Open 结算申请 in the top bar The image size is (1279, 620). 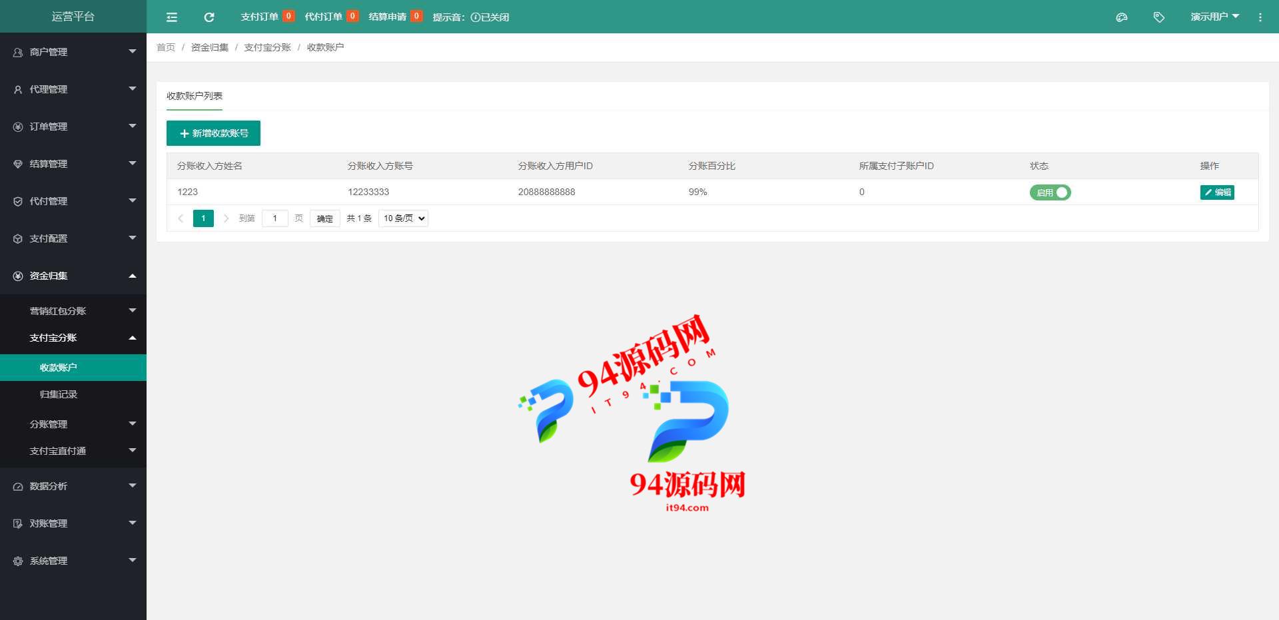pyautogui.click(x=387, y=17)
